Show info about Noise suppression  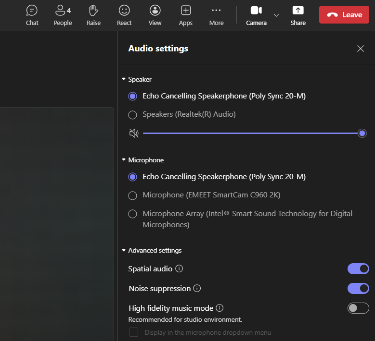pyautogui.click(x=197, y=288)
